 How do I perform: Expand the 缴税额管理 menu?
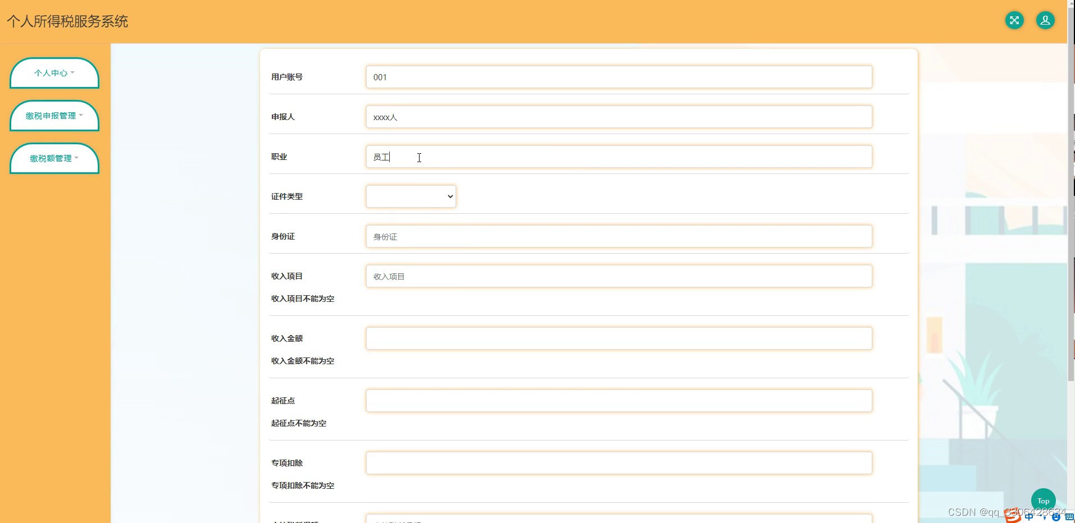(54, 158)
